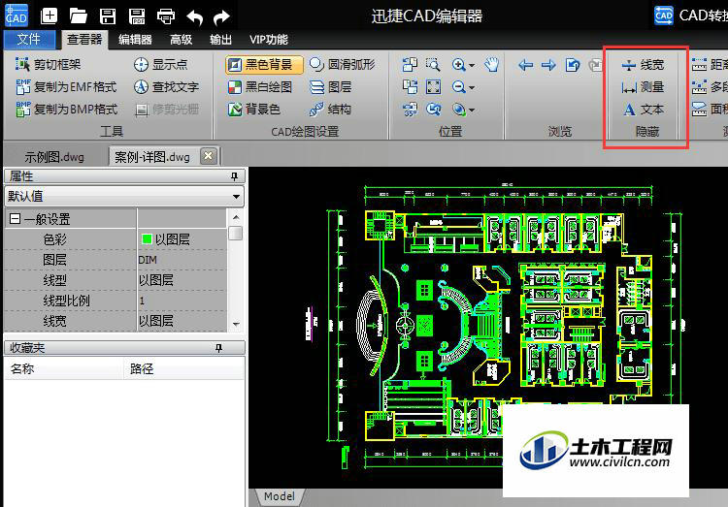The image size is (728, 507).
Task: Go to next view with right arrow
Action: click(548, 65)
